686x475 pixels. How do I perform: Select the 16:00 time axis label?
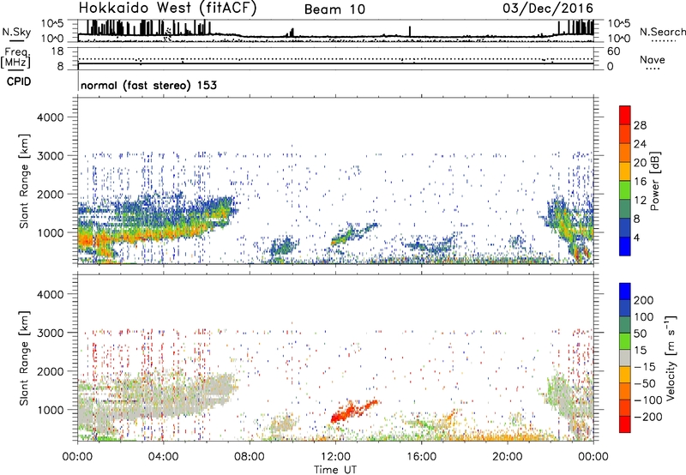click(421, 457)
